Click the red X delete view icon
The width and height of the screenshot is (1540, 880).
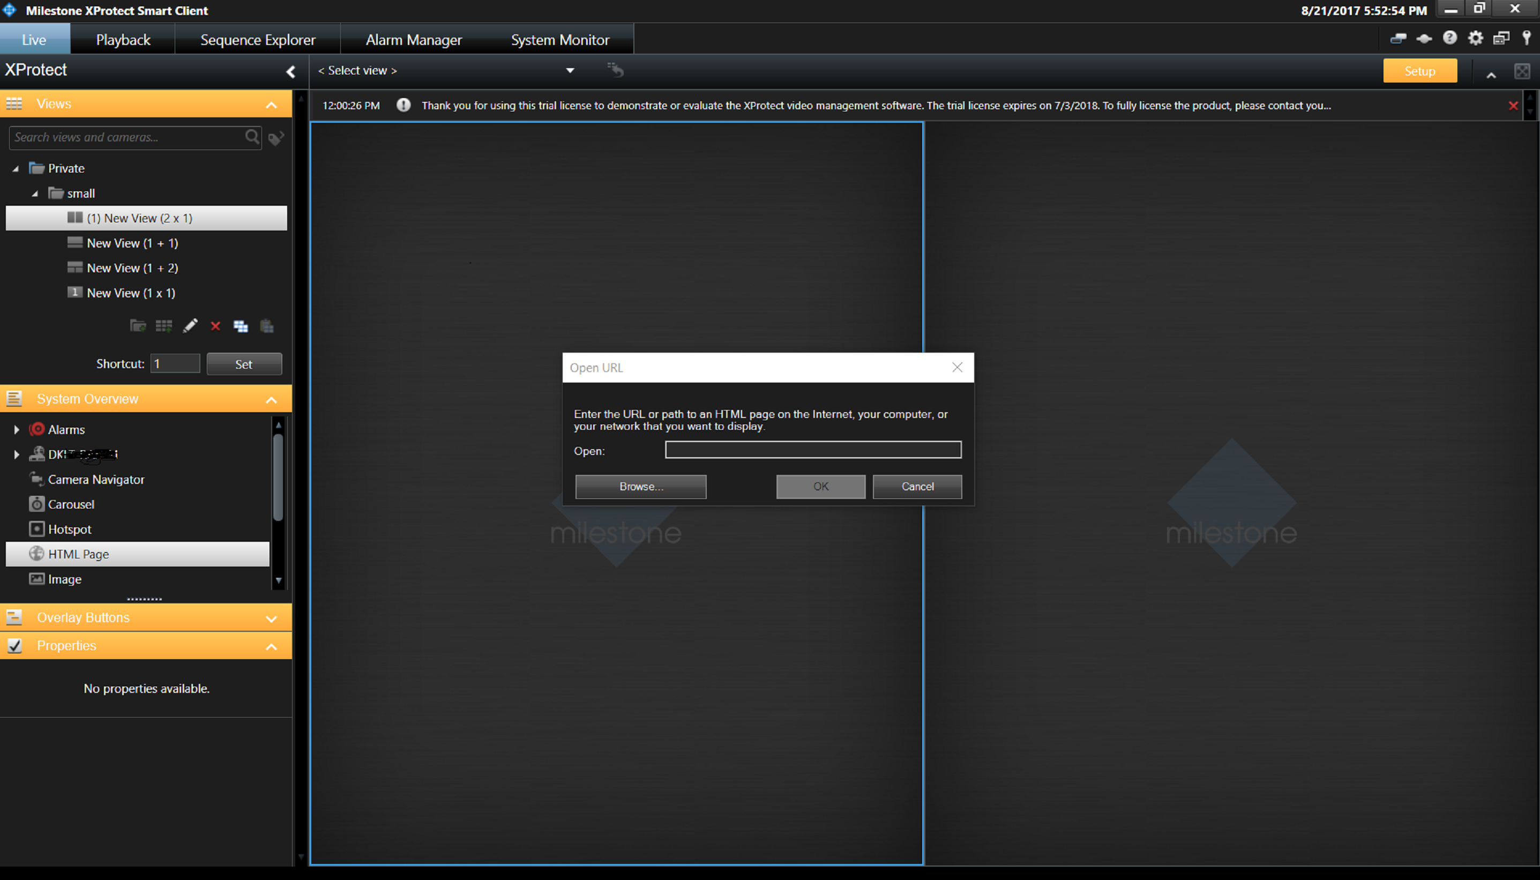tap(215, 326)
